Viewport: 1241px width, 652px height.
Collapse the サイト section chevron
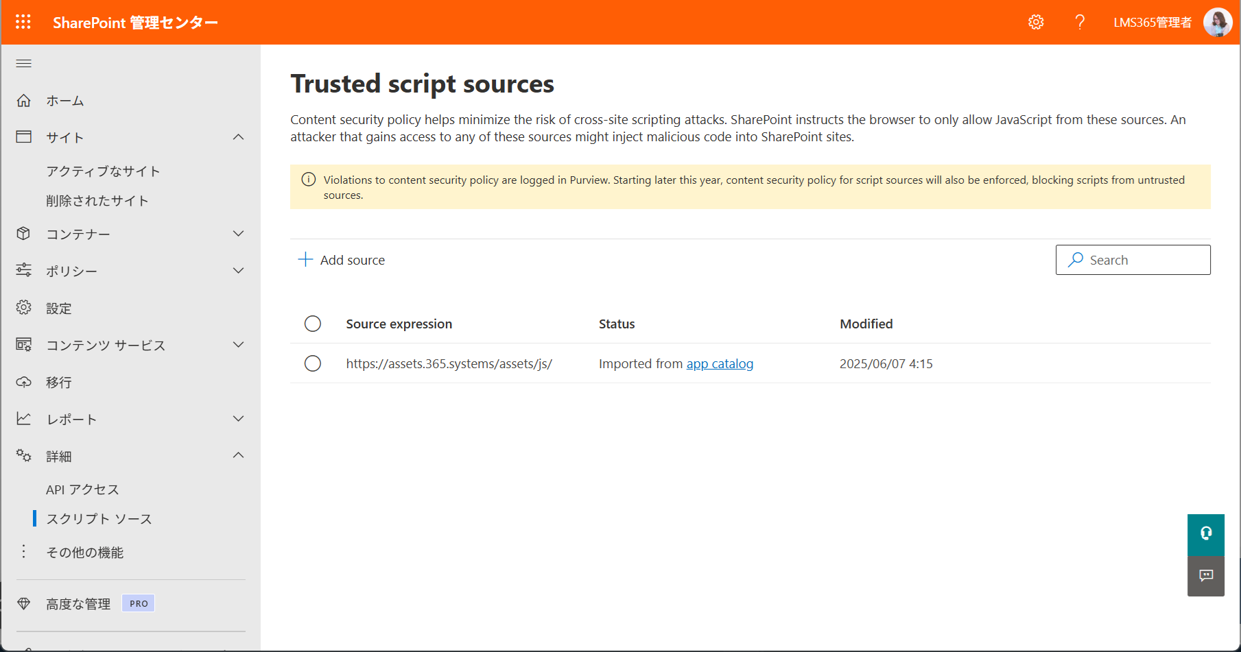(238, 137)
